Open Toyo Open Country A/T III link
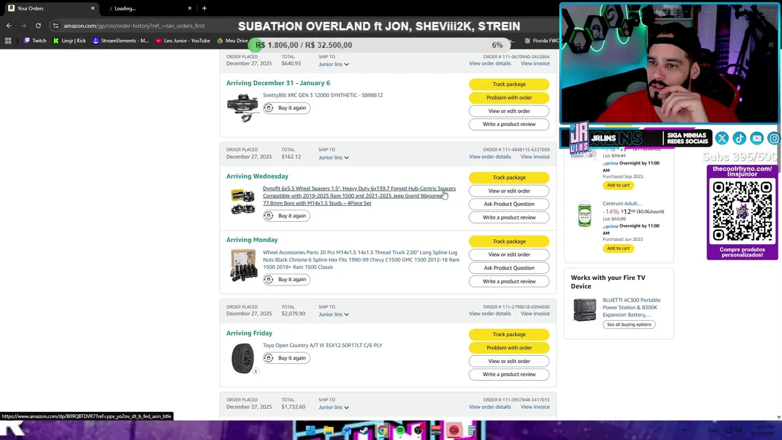This screenshot has width=782, height=440. pos(323,345)
